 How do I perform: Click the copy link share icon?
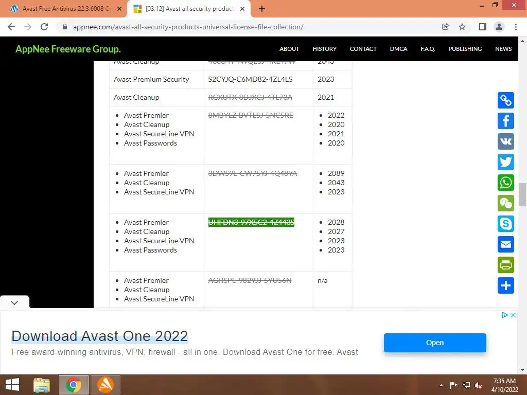(506, 100)
